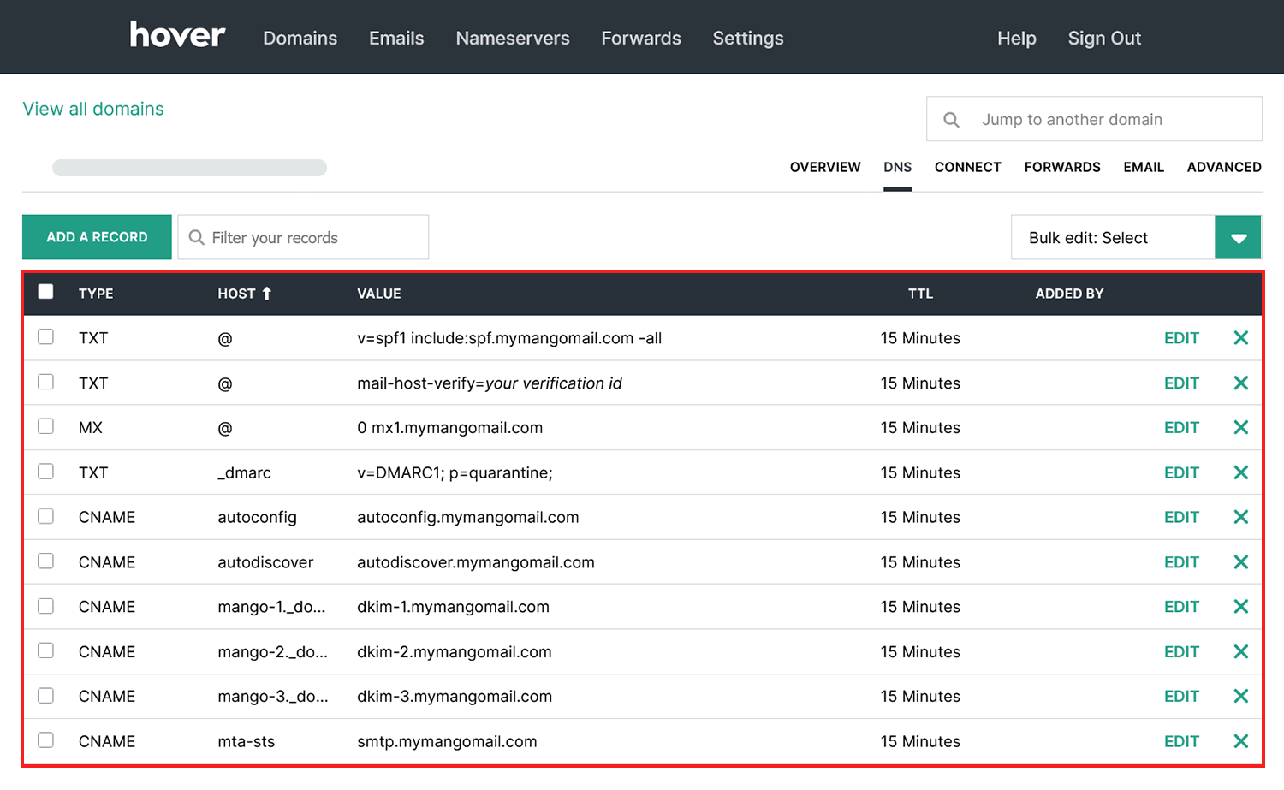Edit the MX record

tap(1181, 427)
